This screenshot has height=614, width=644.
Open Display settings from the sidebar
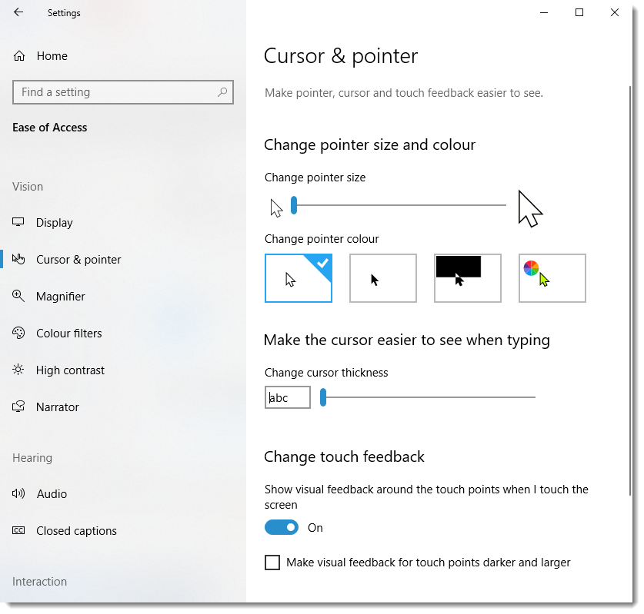coord(54,223)
